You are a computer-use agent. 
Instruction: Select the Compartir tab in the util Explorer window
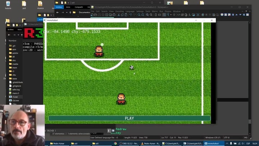point(79,7)
